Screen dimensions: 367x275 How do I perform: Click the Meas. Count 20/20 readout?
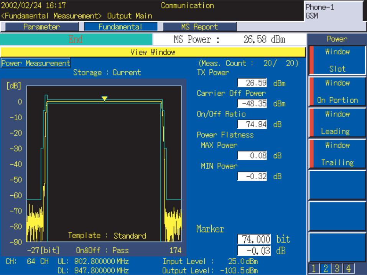(249, 63)
